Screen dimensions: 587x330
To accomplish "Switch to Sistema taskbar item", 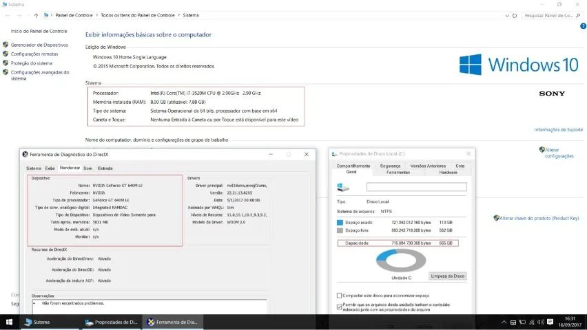I will [x=50, y=322].
